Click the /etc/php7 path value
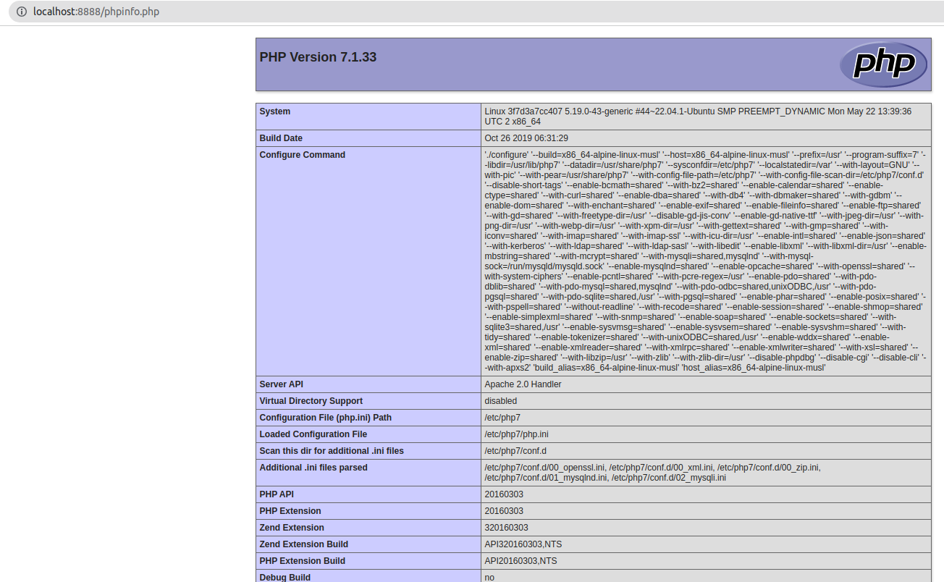The image size is (944, 582). [502, 418]
